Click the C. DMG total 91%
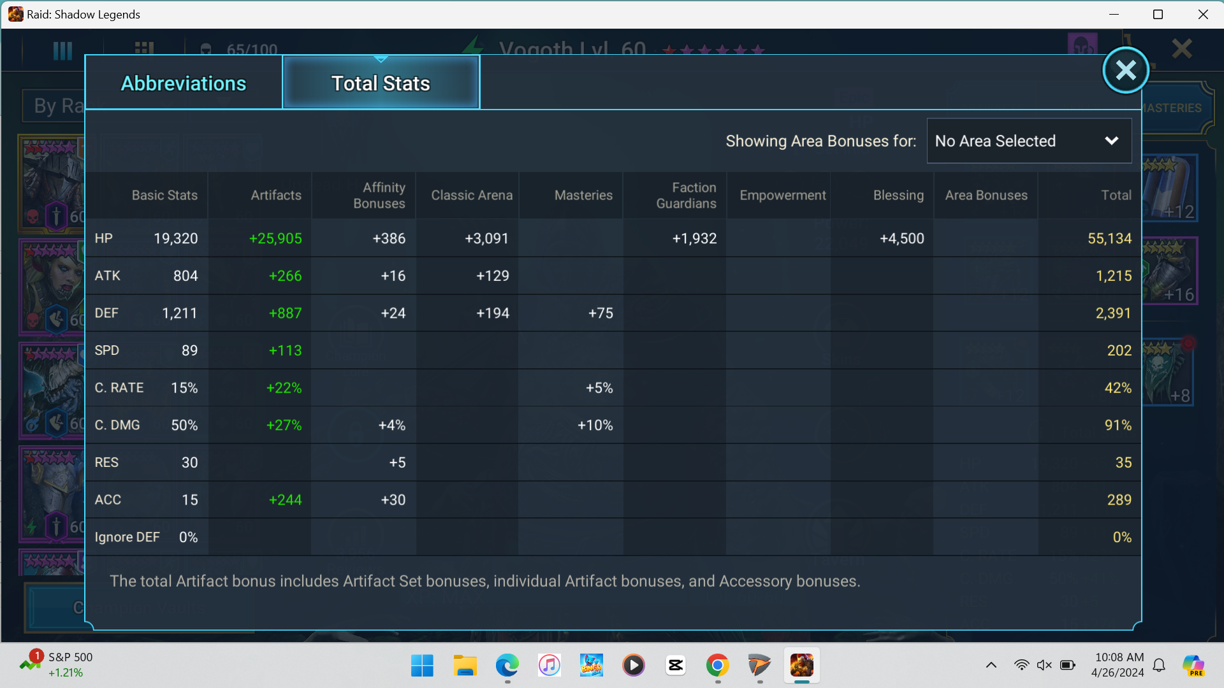Viewport: 1224px width, 688px height. click(x=1118, y=425)
